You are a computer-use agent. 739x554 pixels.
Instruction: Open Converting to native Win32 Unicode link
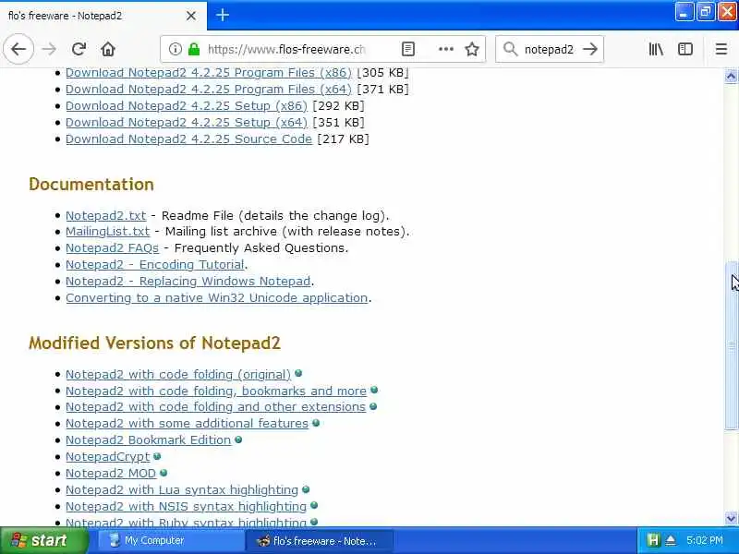point(217,297)
